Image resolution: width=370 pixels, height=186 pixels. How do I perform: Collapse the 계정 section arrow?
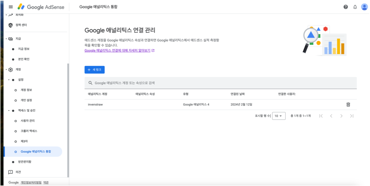(x=6, y=70)
